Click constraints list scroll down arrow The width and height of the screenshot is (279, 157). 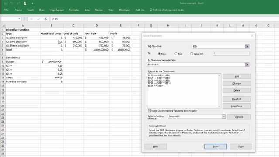click(x=219, y=106)
